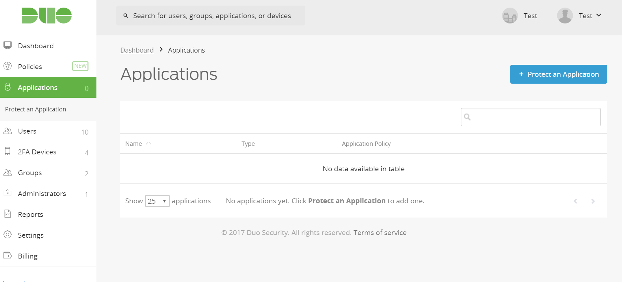
Task: Click the Administrators briefcase icon
Action: 8,193
